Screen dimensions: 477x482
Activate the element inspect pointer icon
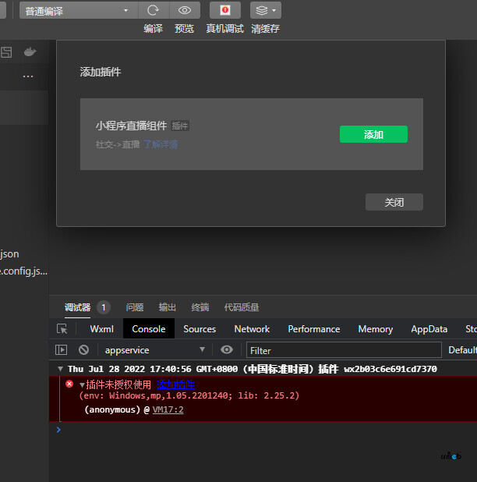[x=62, y=329]
